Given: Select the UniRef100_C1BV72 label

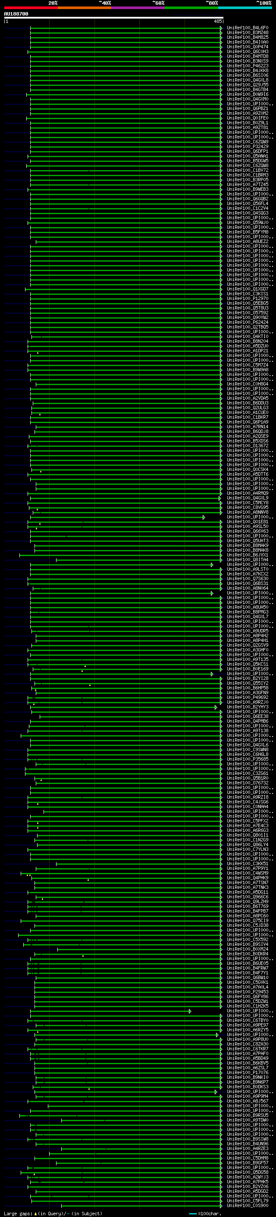Looking at the screenshot, I should (248, 171).
